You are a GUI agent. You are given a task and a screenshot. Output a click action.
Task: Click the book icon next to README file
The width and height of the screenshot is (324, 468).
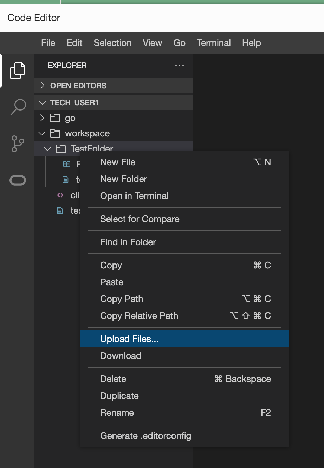pos(66,164)
